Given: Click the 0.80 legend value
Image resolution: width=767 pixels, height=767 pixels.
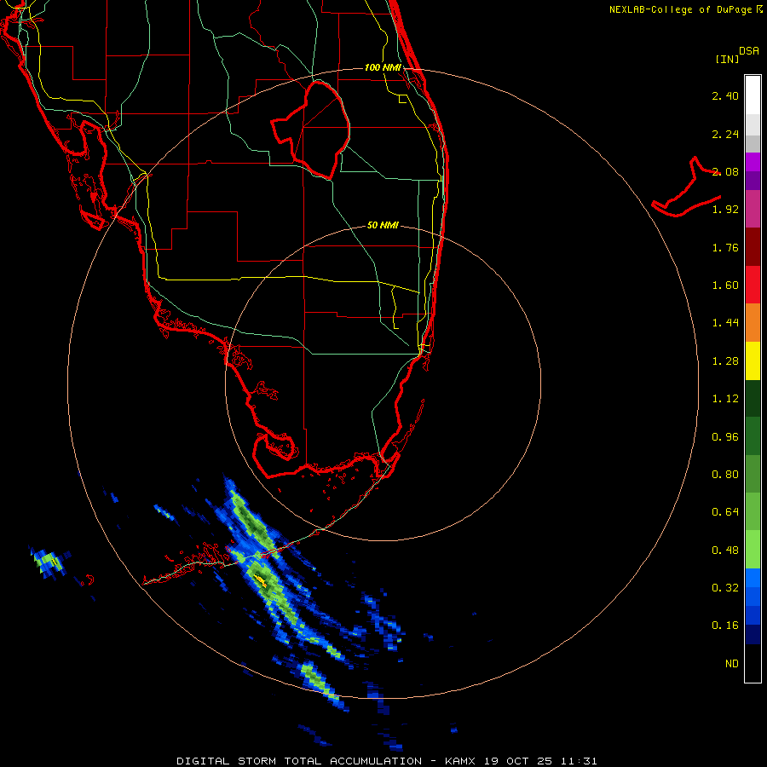Looking at the screenshot, I should tap(725, 475).
